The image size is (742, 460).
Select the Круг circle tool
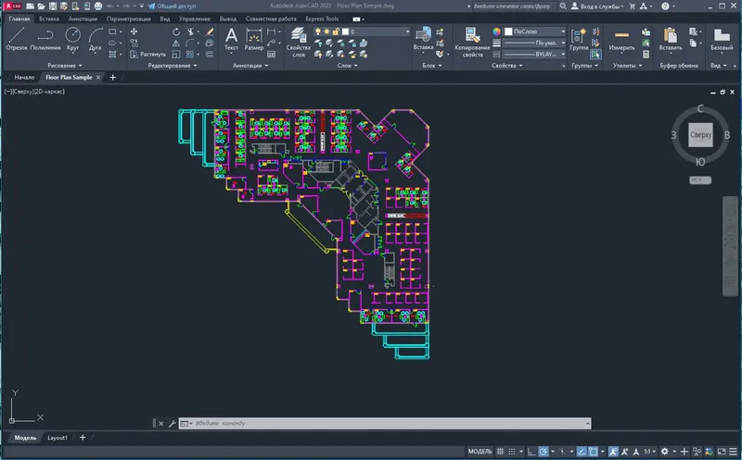tap(73, 39)
